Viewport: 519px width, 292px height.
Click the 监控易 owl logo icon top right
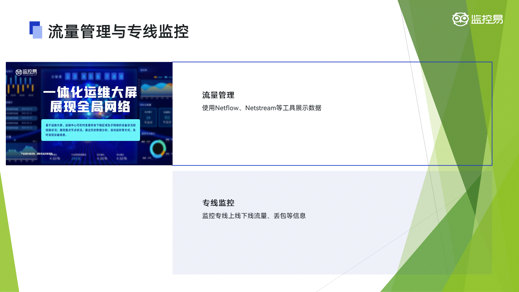(460, 19)
